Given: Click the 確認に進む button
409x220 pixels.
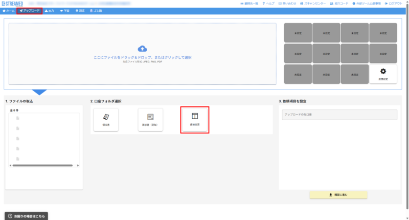Looking at the screenshot, I should tap(338, 195).
